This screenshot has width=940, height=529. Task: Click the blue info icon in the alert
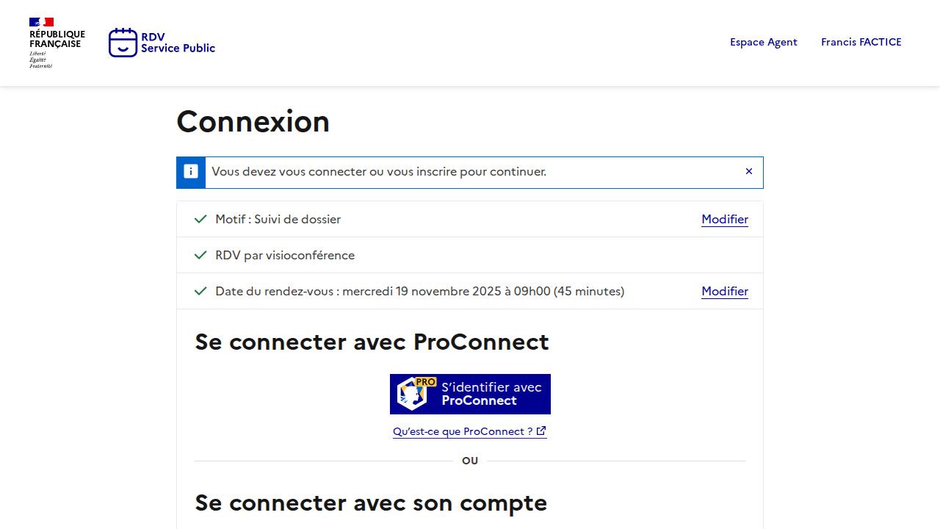click(191, 172)
